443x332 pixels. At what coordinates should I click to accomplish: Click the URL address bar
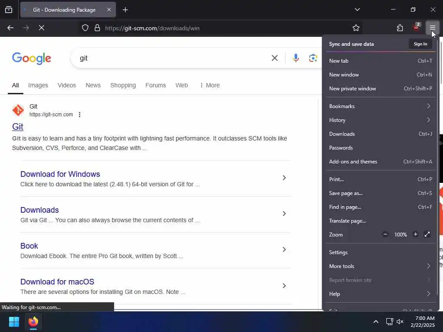click(x=220, y=28)
